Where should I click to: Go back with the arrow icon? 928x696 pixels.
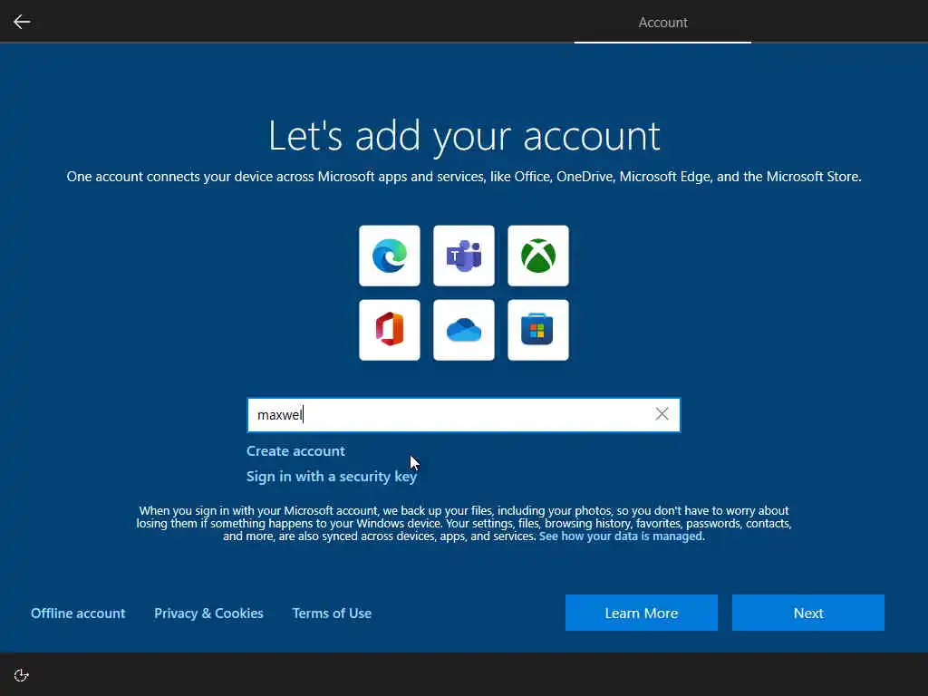[22, 22]
